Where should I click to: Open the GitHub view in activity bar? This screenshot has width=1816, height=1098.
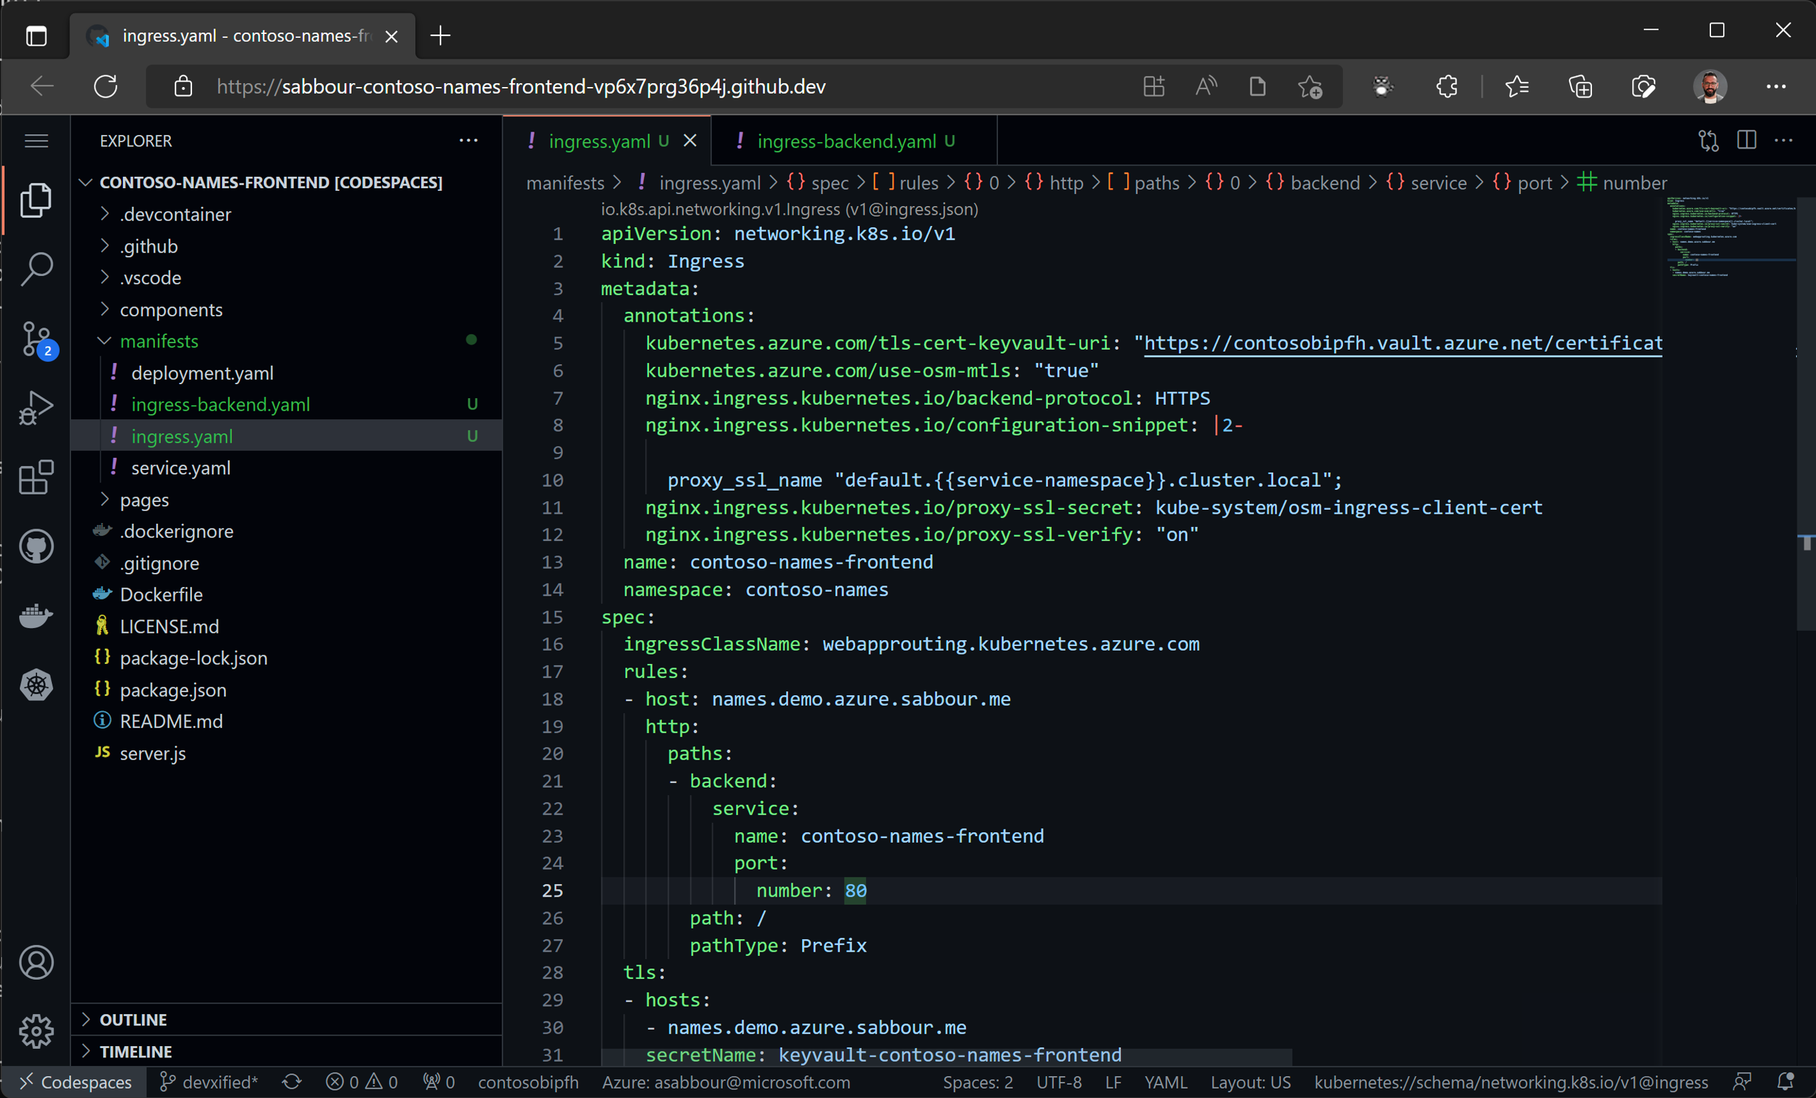pyautogui.click(x=36, y=546)
